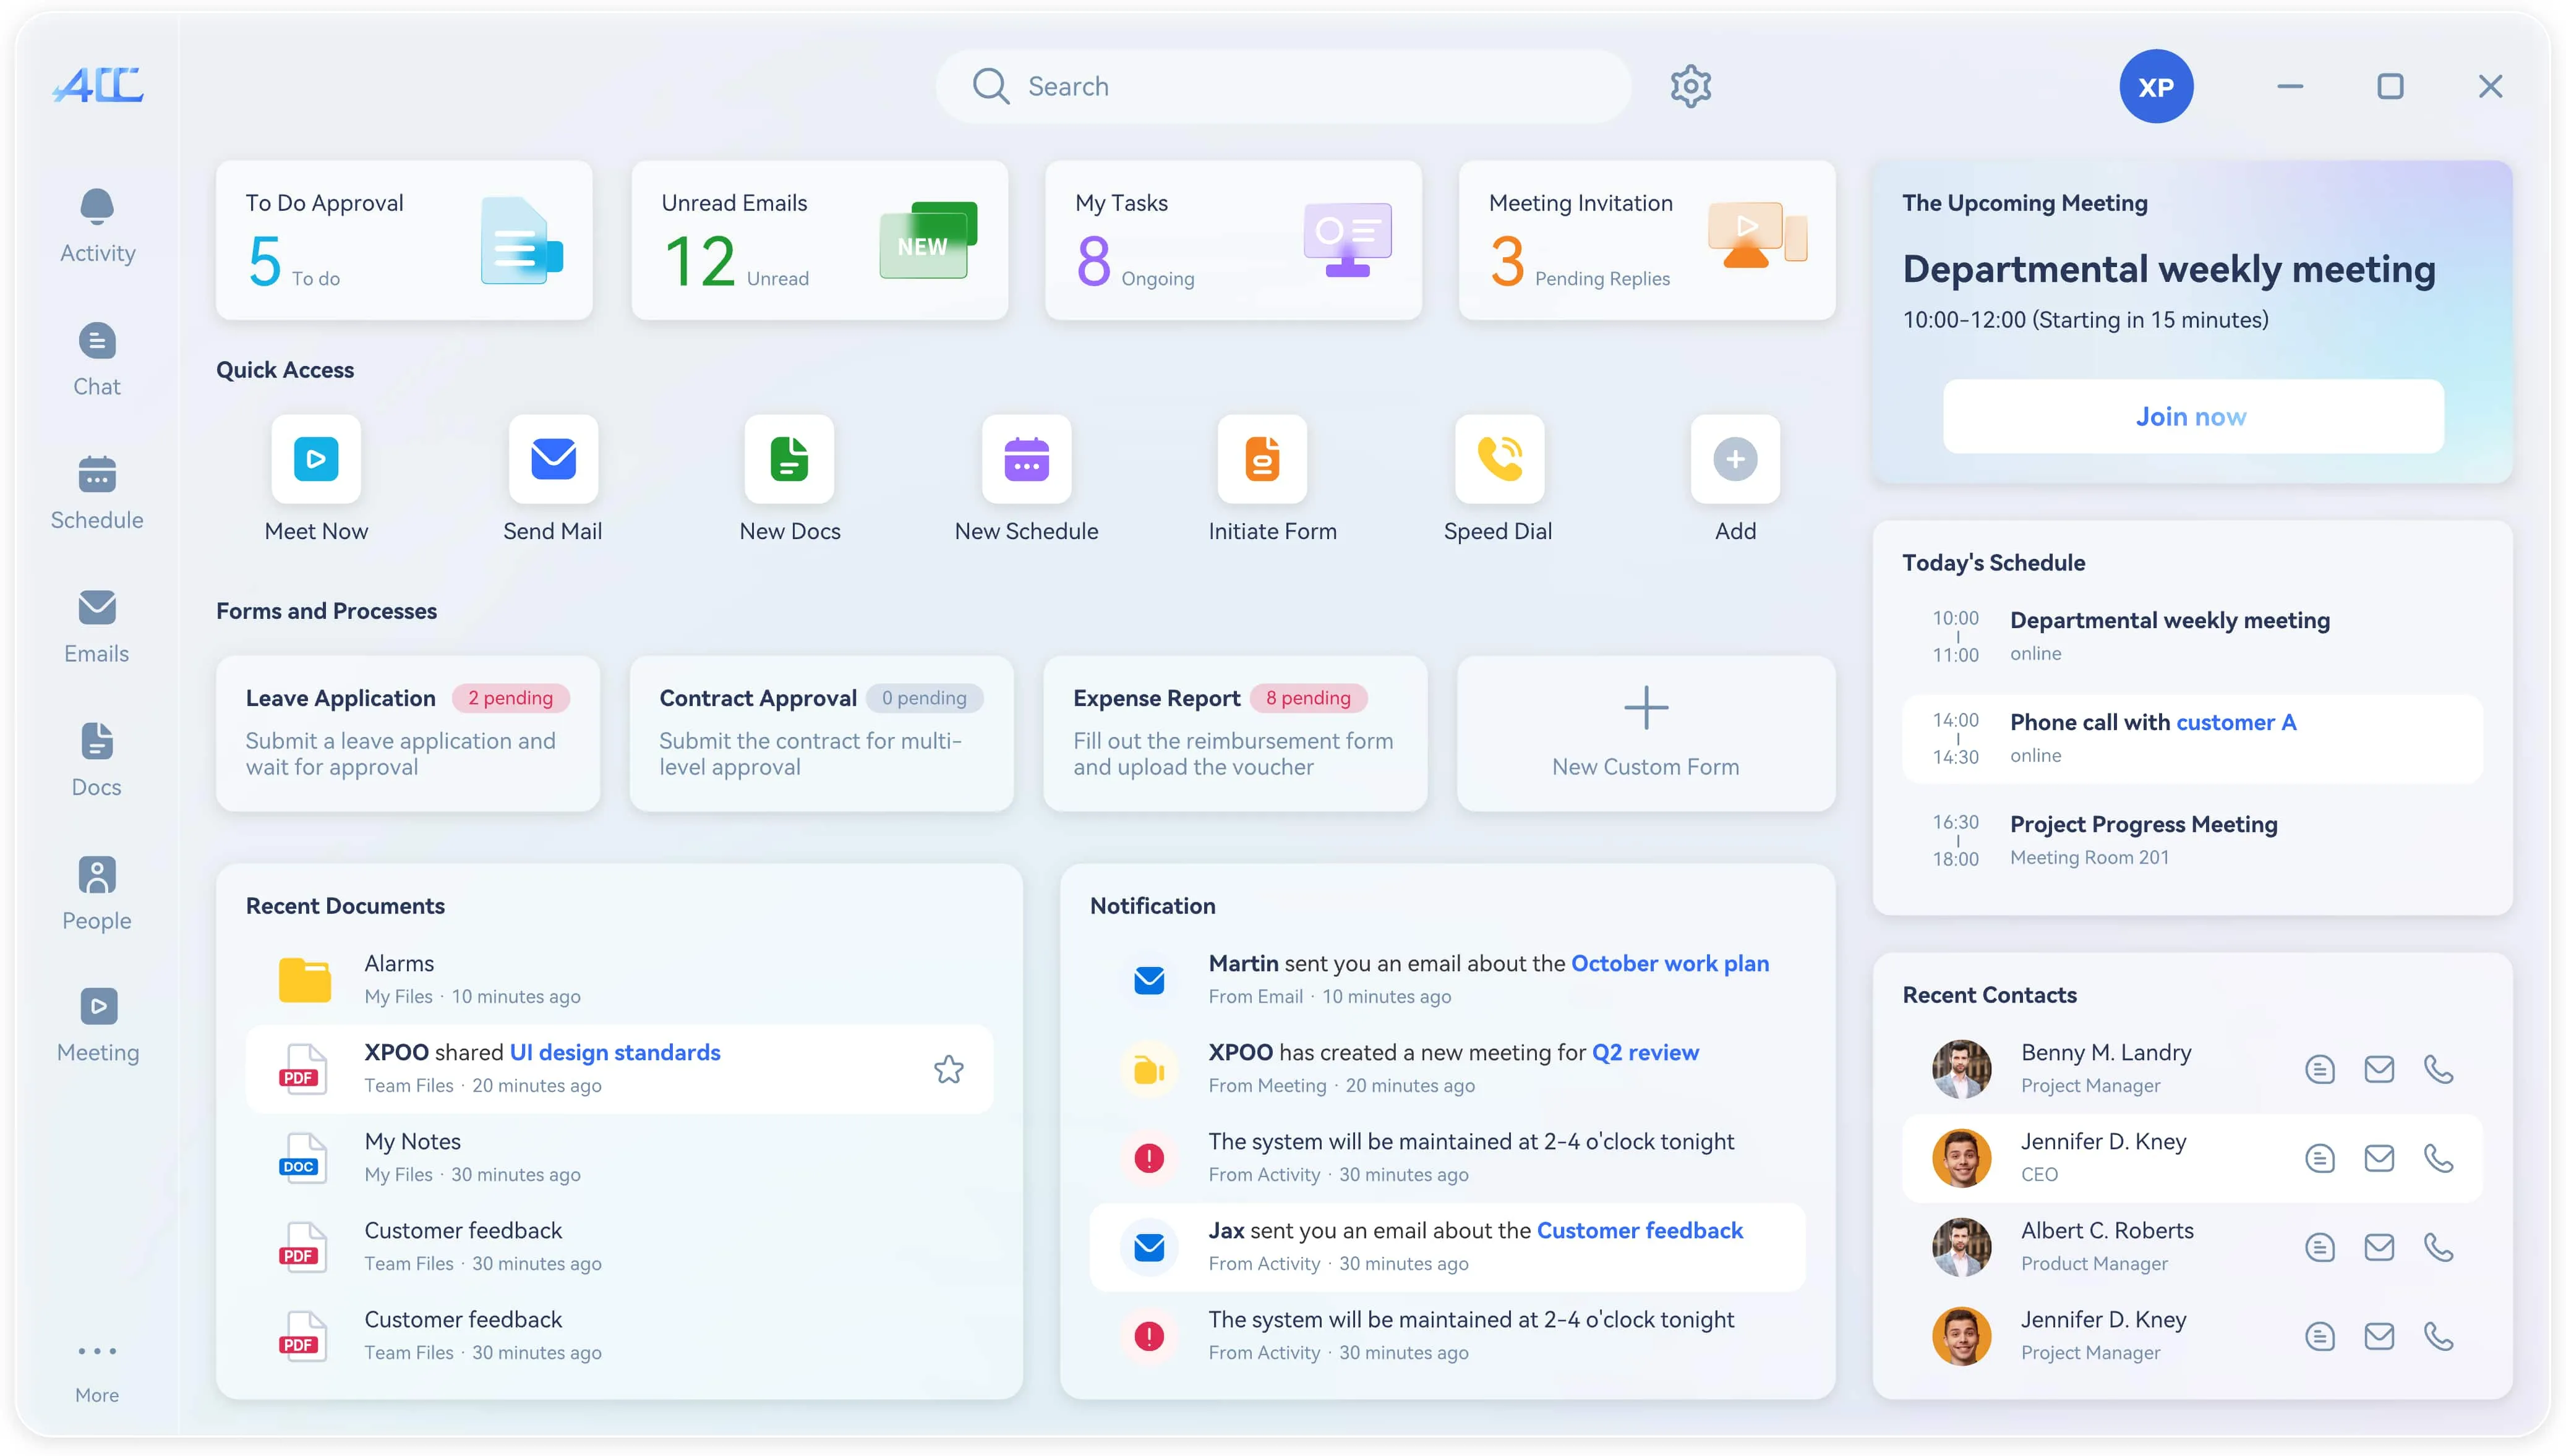Open the Speed Dial phone icon

pos(1499,459)
